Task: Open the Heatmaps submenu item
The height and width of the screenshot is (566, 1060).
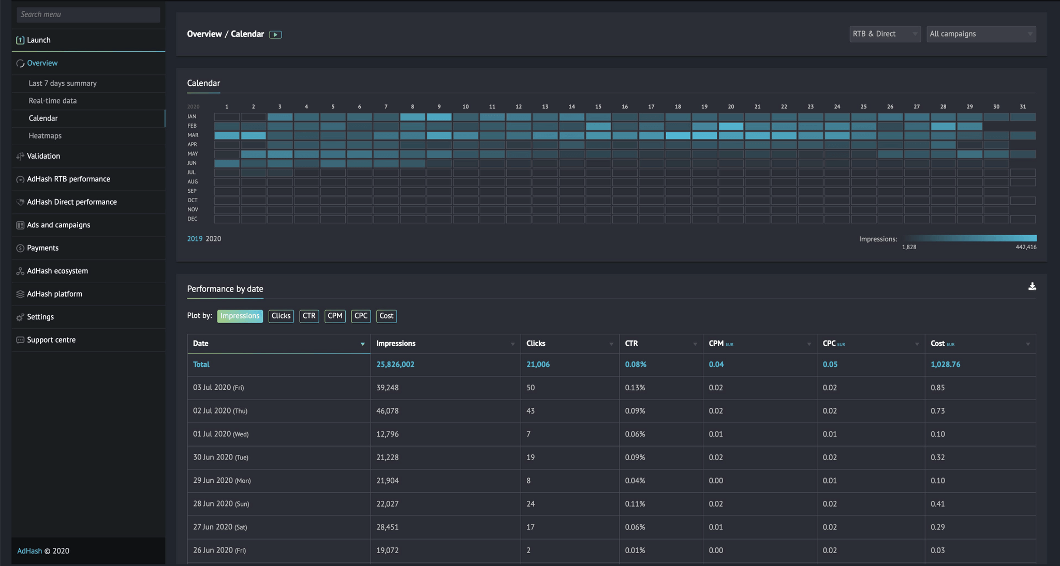Action: coord(45,136)
